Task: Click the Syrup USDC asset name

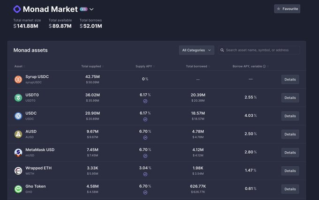Action: tap(37, 77)
